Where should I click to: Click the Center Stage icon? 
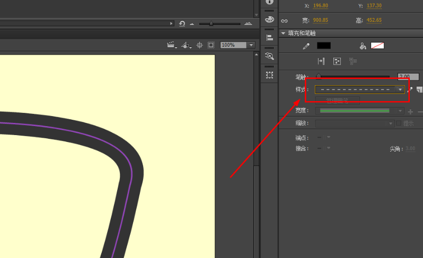point(200,45)
